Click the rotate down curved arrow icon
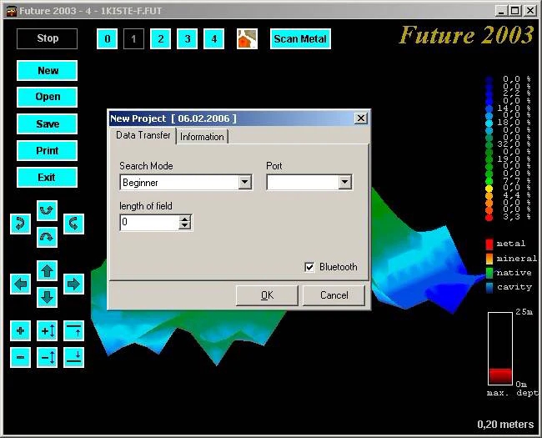This screenshot has height=438, width=542. click(x=47, y=237)
